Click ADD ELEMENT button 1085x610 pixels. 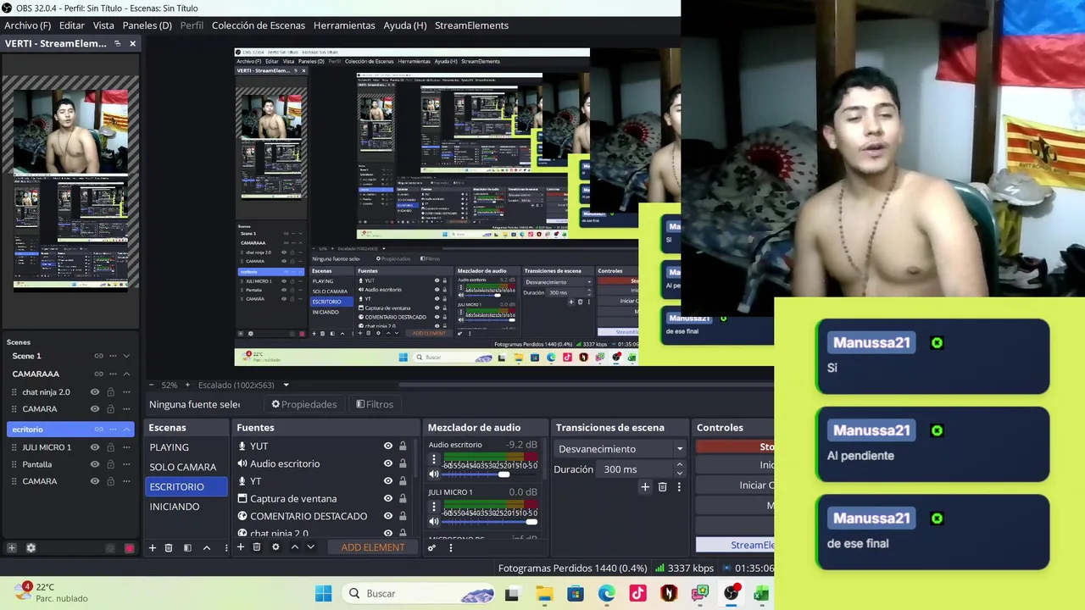point(373,547)
